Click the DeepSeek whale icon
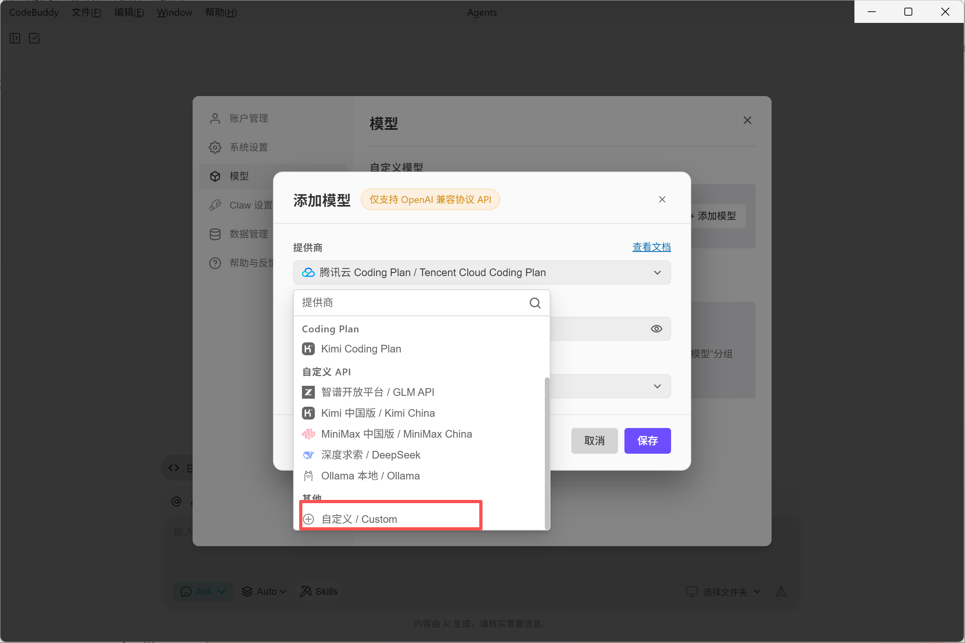The height and width of the screenshot is (643, 965). click(x=308, y=455)
